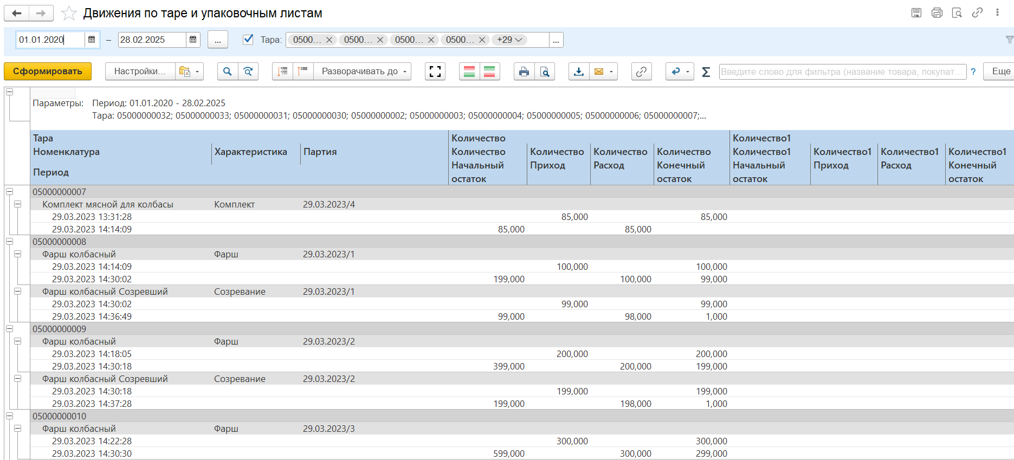Open calendar for the start date field
This screenshot has height=460, width=1014.
point(92,40)
